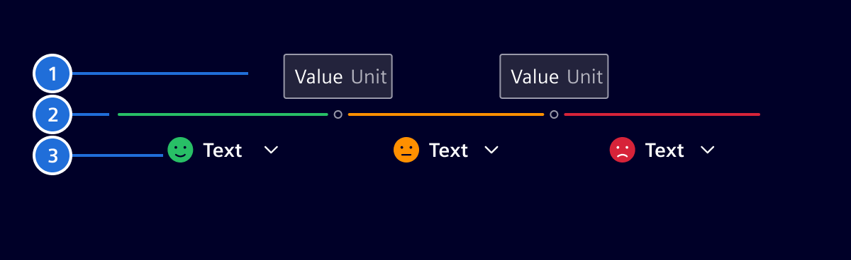Expand the dropdown next to green Text

[x=271, y=150]
